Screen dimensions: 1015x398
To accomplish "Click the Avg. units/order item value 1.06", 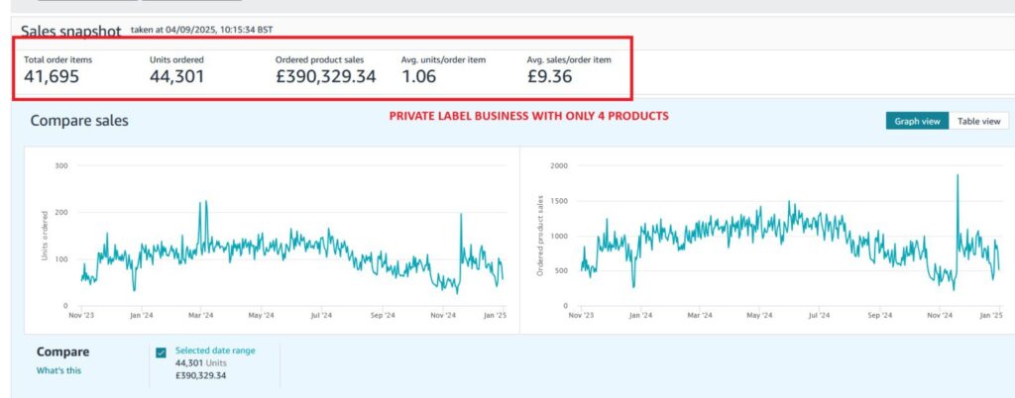I will coord(419,76).
